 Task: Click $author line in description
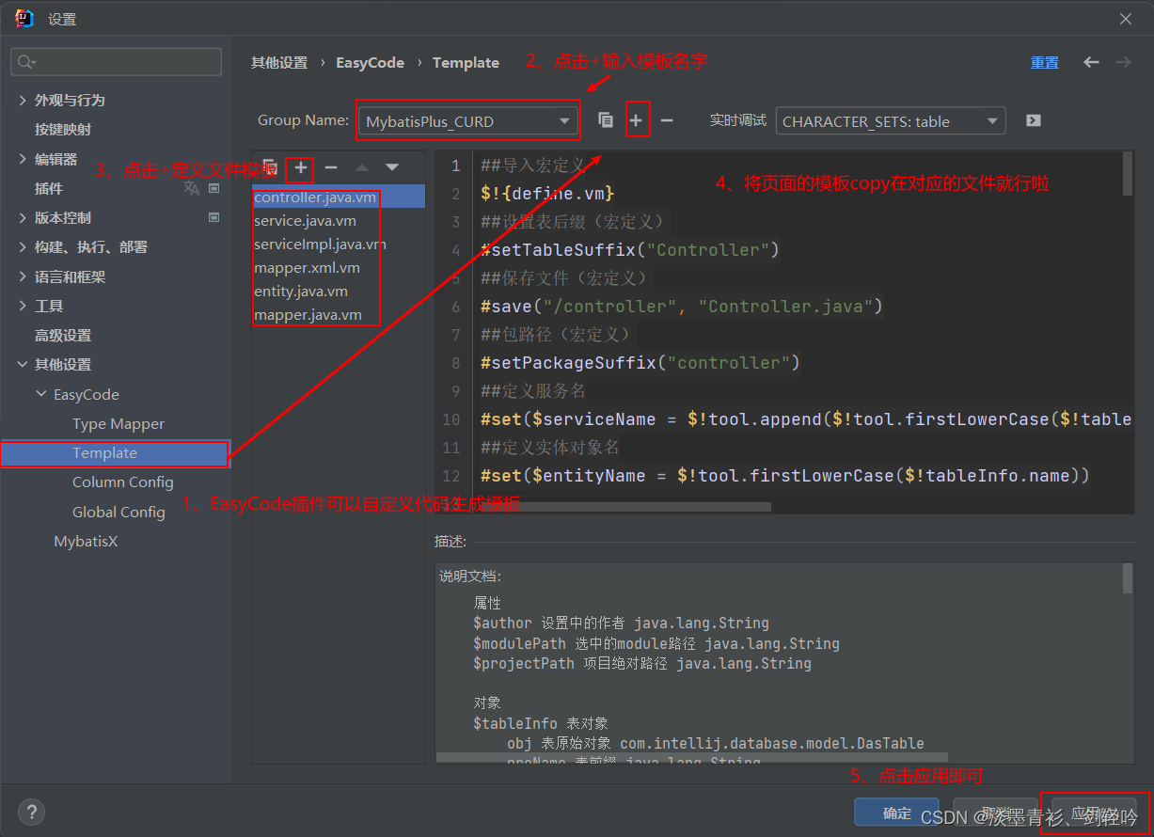621,623
